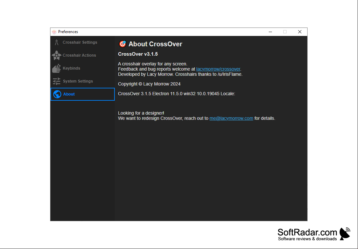Click the me@lacymorrow.com email link
358x249 pixels.
(231, 119)
